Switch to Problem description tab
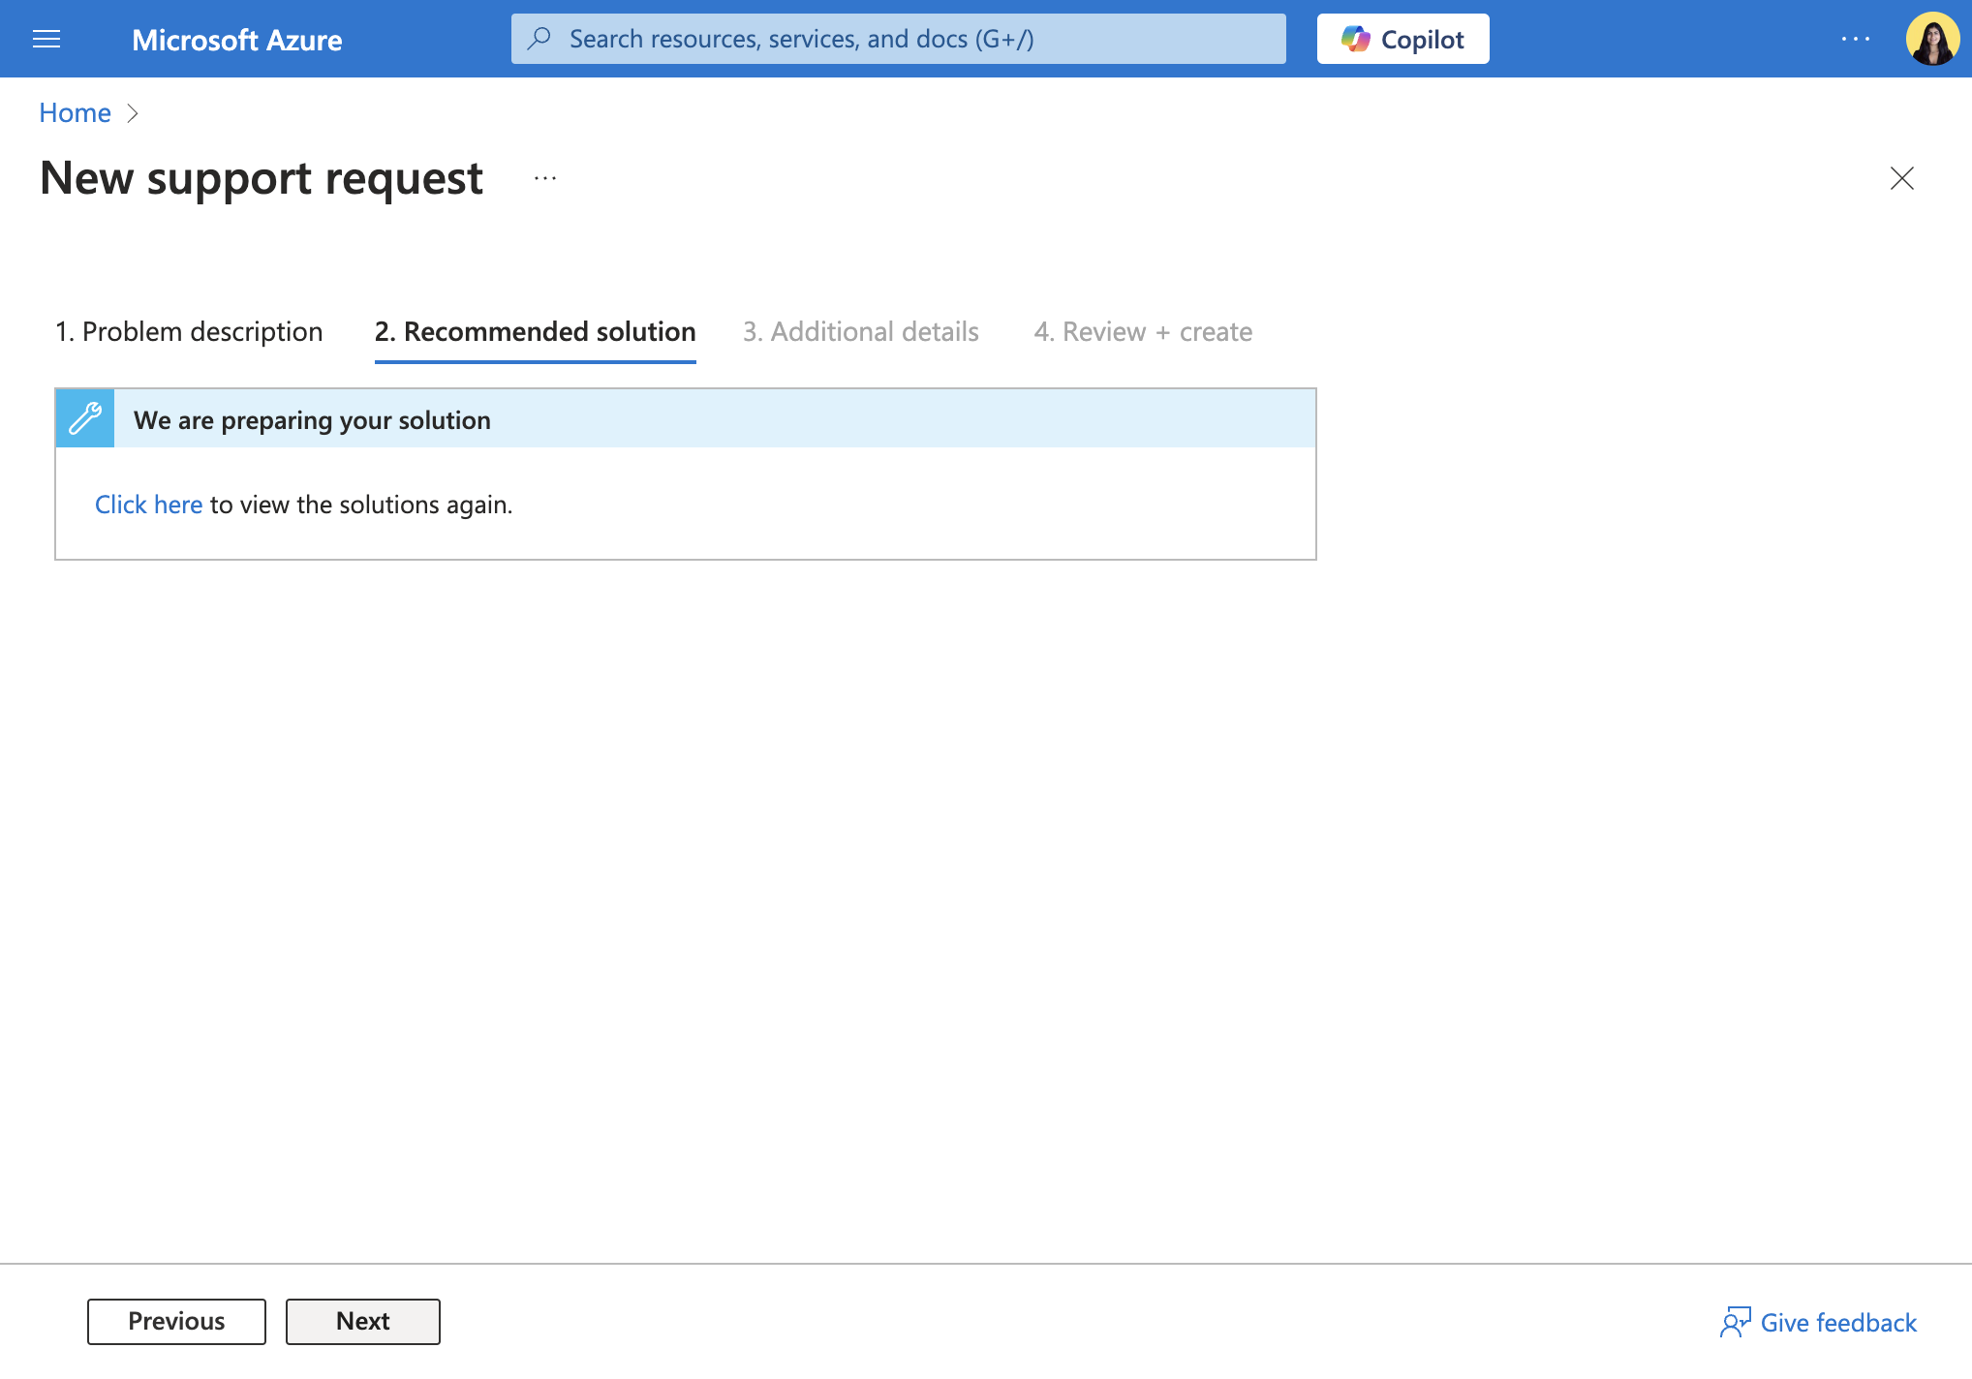Screen dimensions: 1972x1379 point(189,332)
